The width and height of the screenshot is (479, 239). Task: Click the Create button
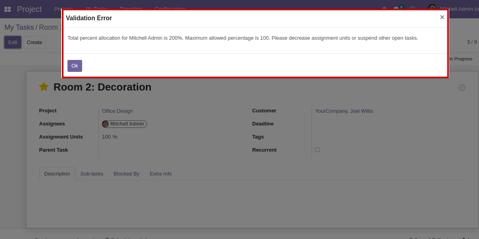click(x=34, y=42)
